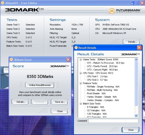Select Fill Rate - Single-Texturing row
This screenshot has height=135, width=145.
(103, 87)
